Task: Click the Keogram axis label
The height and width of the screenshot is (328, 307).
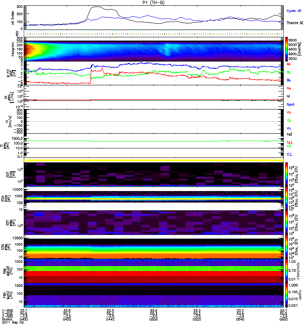Action: point(13,49)
